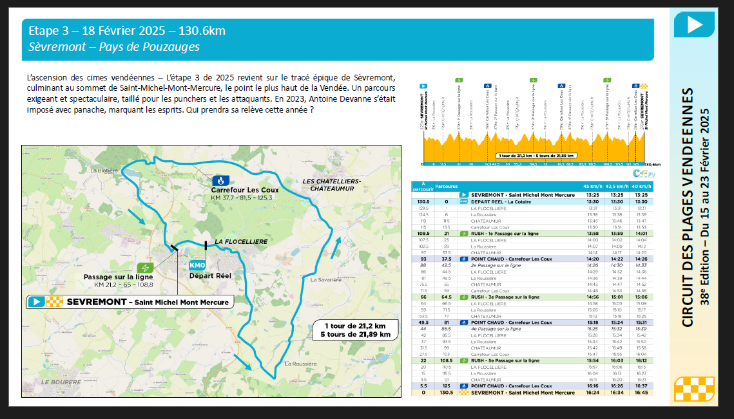Click the profile flame icon above km 81,5
The width and height of the screenshot is (734, 419).
click(x=562, y=86)
